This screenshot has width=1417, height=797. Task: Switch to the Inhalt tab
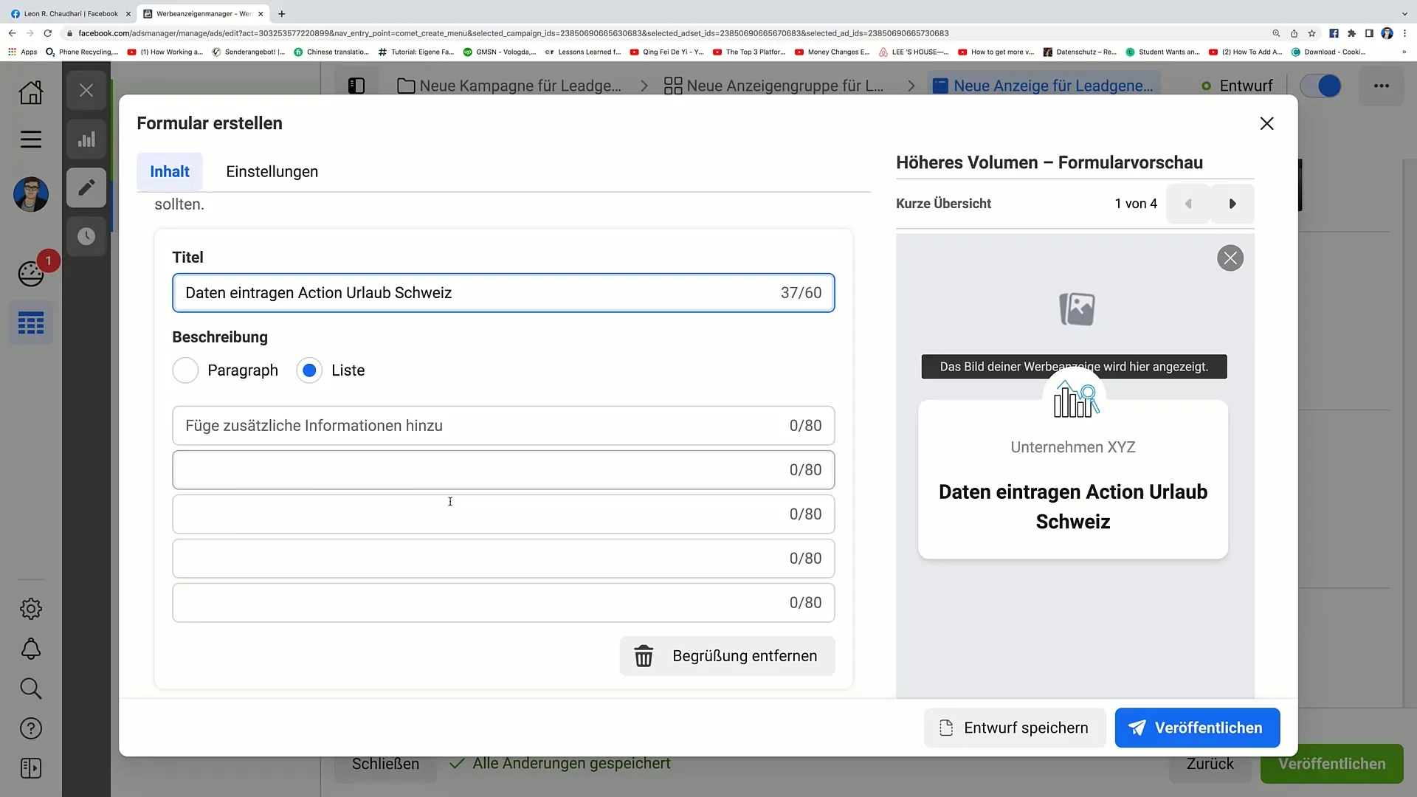169,171
